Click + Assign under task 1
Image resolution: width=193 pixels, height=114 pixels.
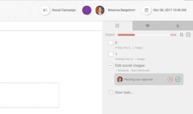click(140, 59)
